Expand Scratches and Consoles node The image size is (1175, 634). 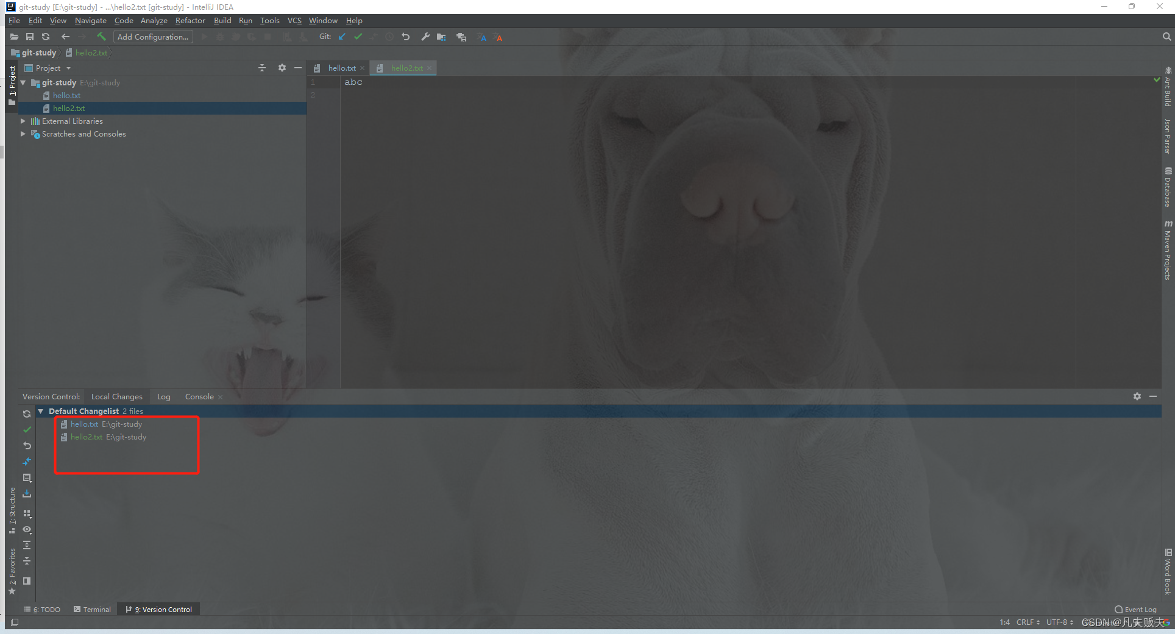point(23,134)
